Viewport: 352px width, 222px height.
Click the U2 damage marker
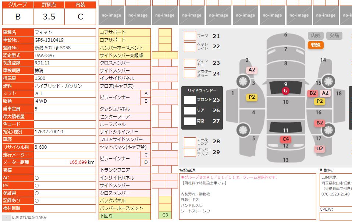tap(320, 149)
